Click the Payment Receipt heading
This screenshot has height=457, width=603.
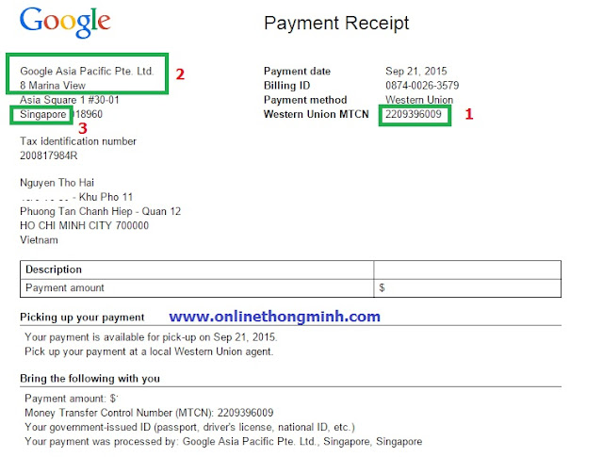(x=336, y=24)
